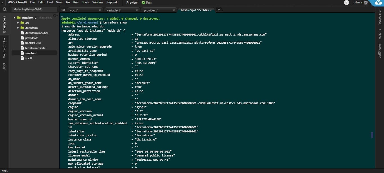
Task: Open the tab list pane menu icon
Action: click(x=63, y=10)
